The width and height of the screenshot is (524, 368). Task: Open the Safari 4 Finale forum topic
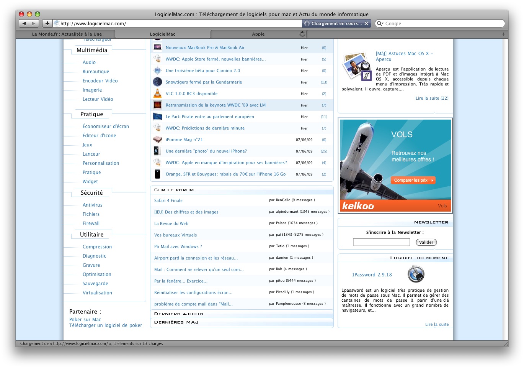pyautogui.click(x=168, y=200)
